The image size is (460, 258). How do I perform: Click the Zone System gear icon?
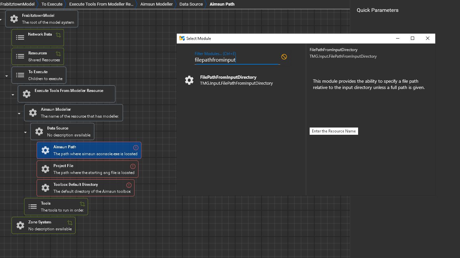20,225
